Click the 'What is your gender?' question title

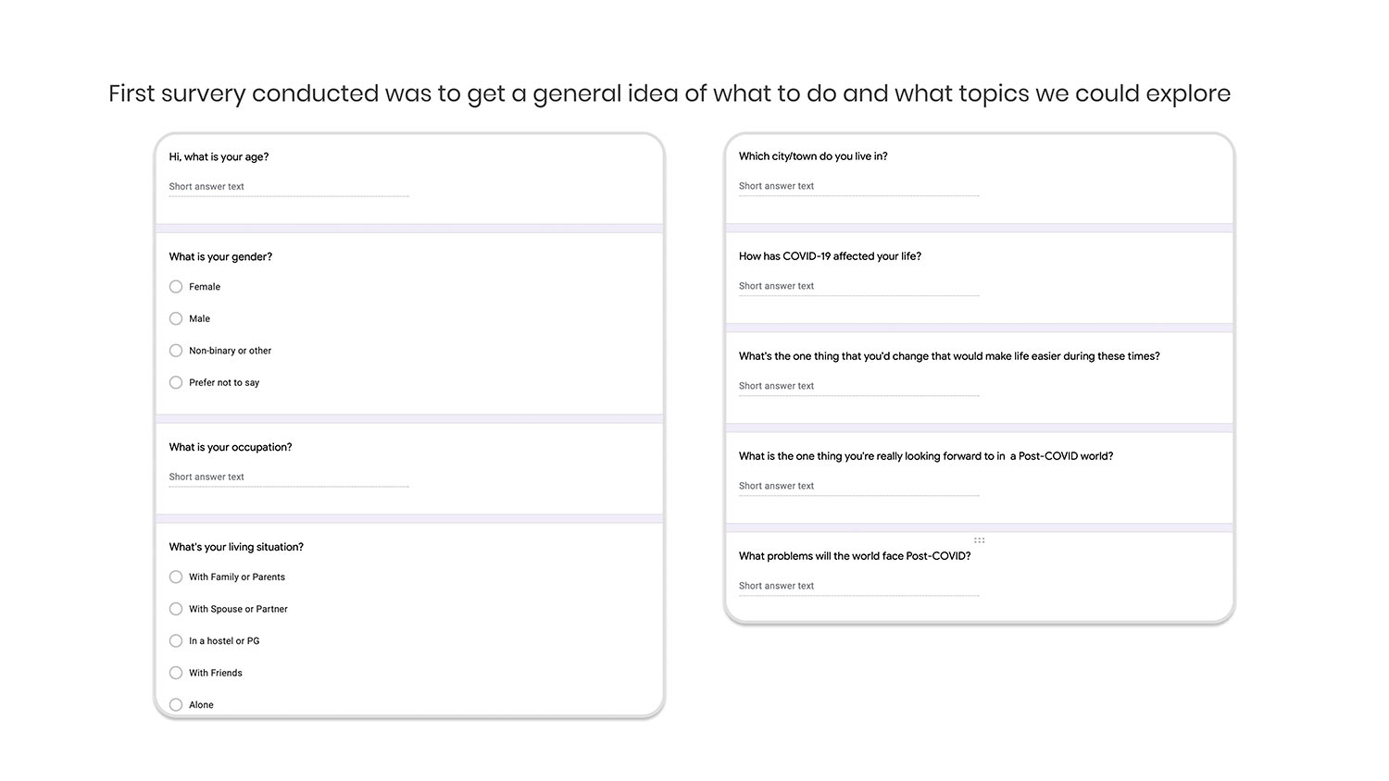(x=220, y=257)
